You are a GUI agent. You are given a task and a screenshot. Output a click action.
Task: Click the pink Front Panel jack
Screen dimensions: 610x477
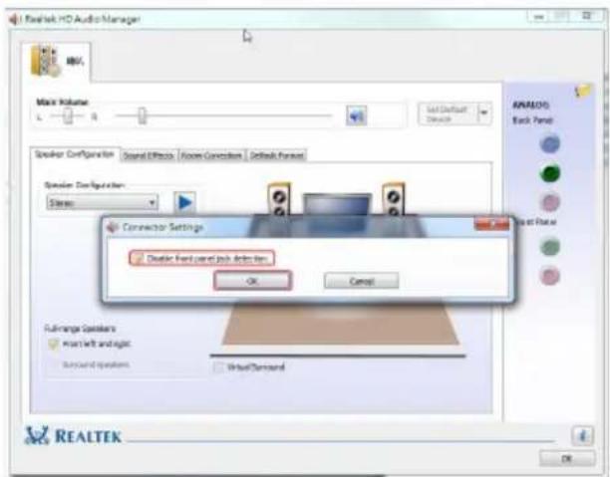tap(550, 276)
